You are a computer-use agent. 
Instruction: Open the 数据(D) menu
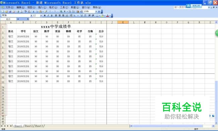[75, 7]
